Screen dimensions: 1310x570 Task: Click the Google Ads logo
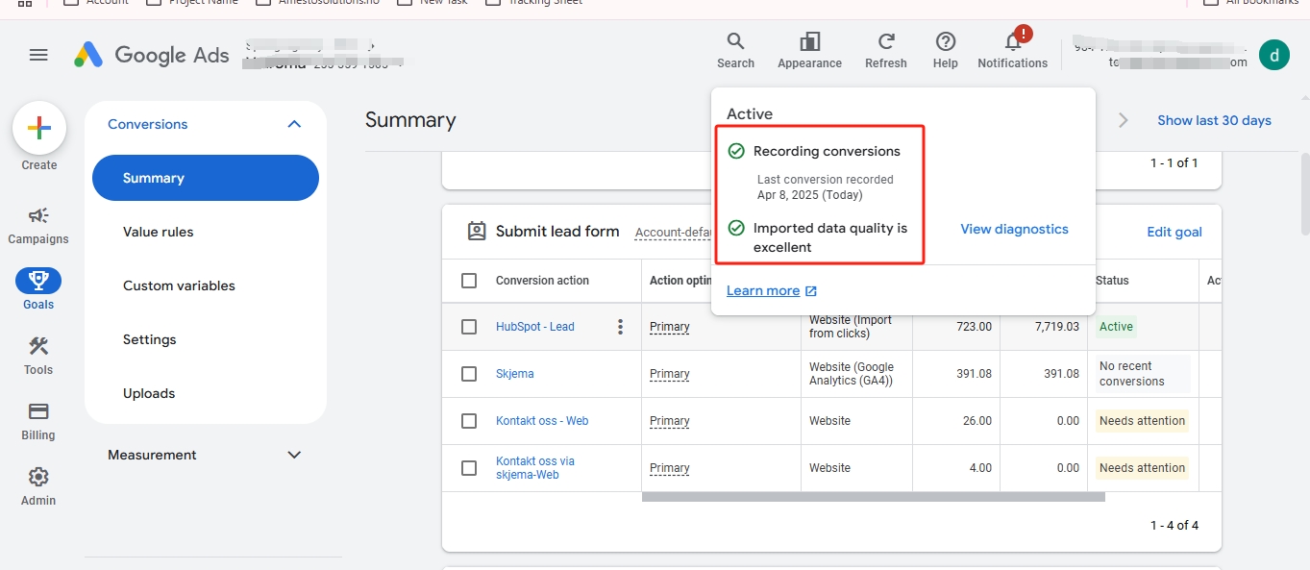point(152,55)
